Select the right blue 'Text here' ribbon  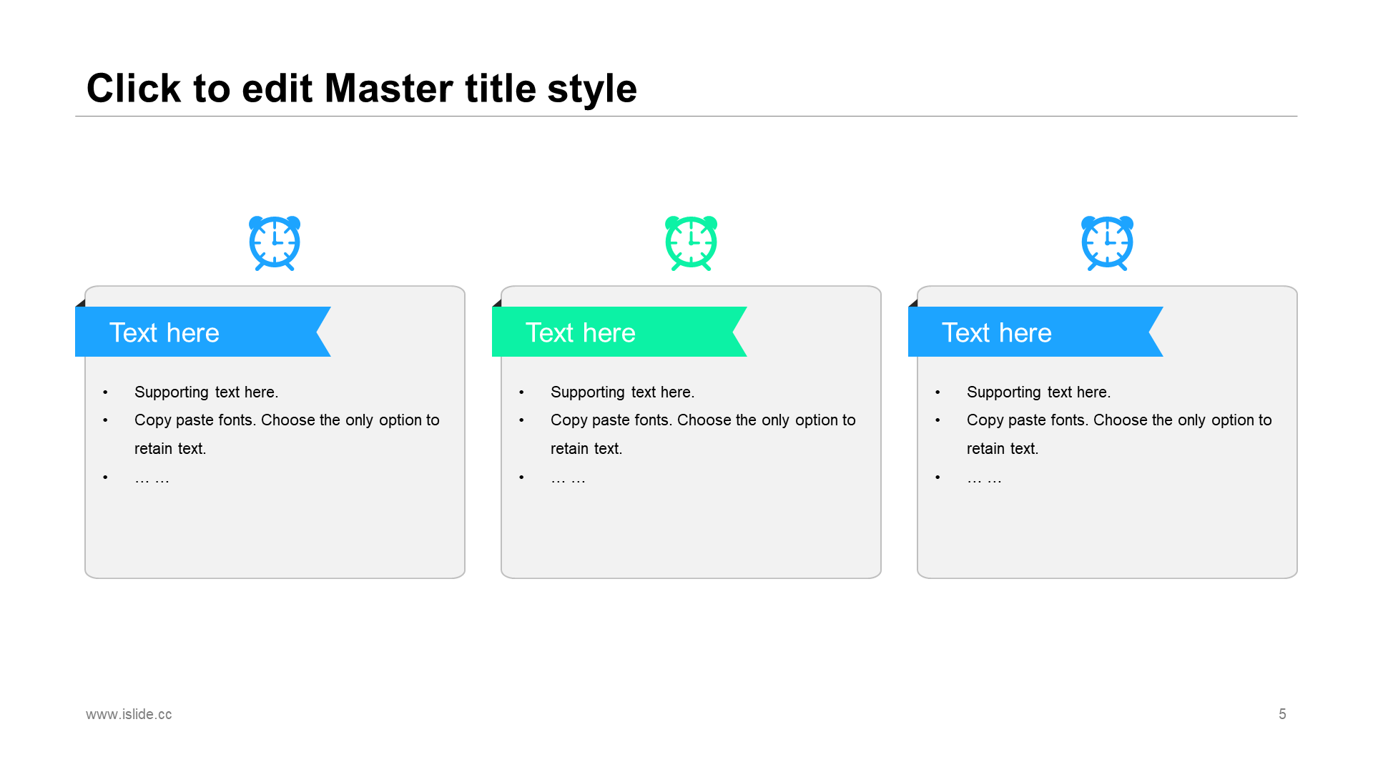tap(1035, 332)
